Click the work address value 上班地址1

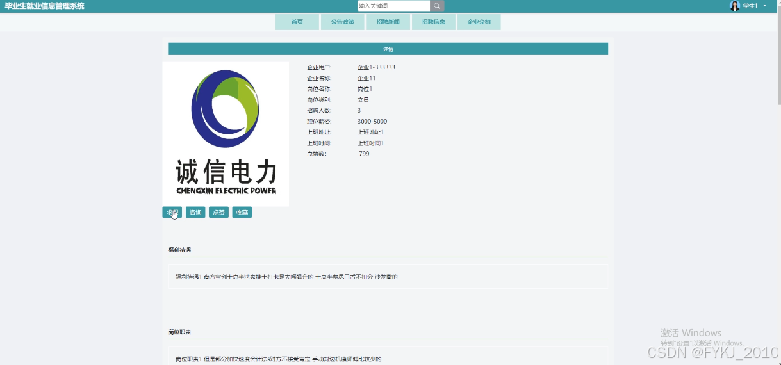[x=370, y=133]
